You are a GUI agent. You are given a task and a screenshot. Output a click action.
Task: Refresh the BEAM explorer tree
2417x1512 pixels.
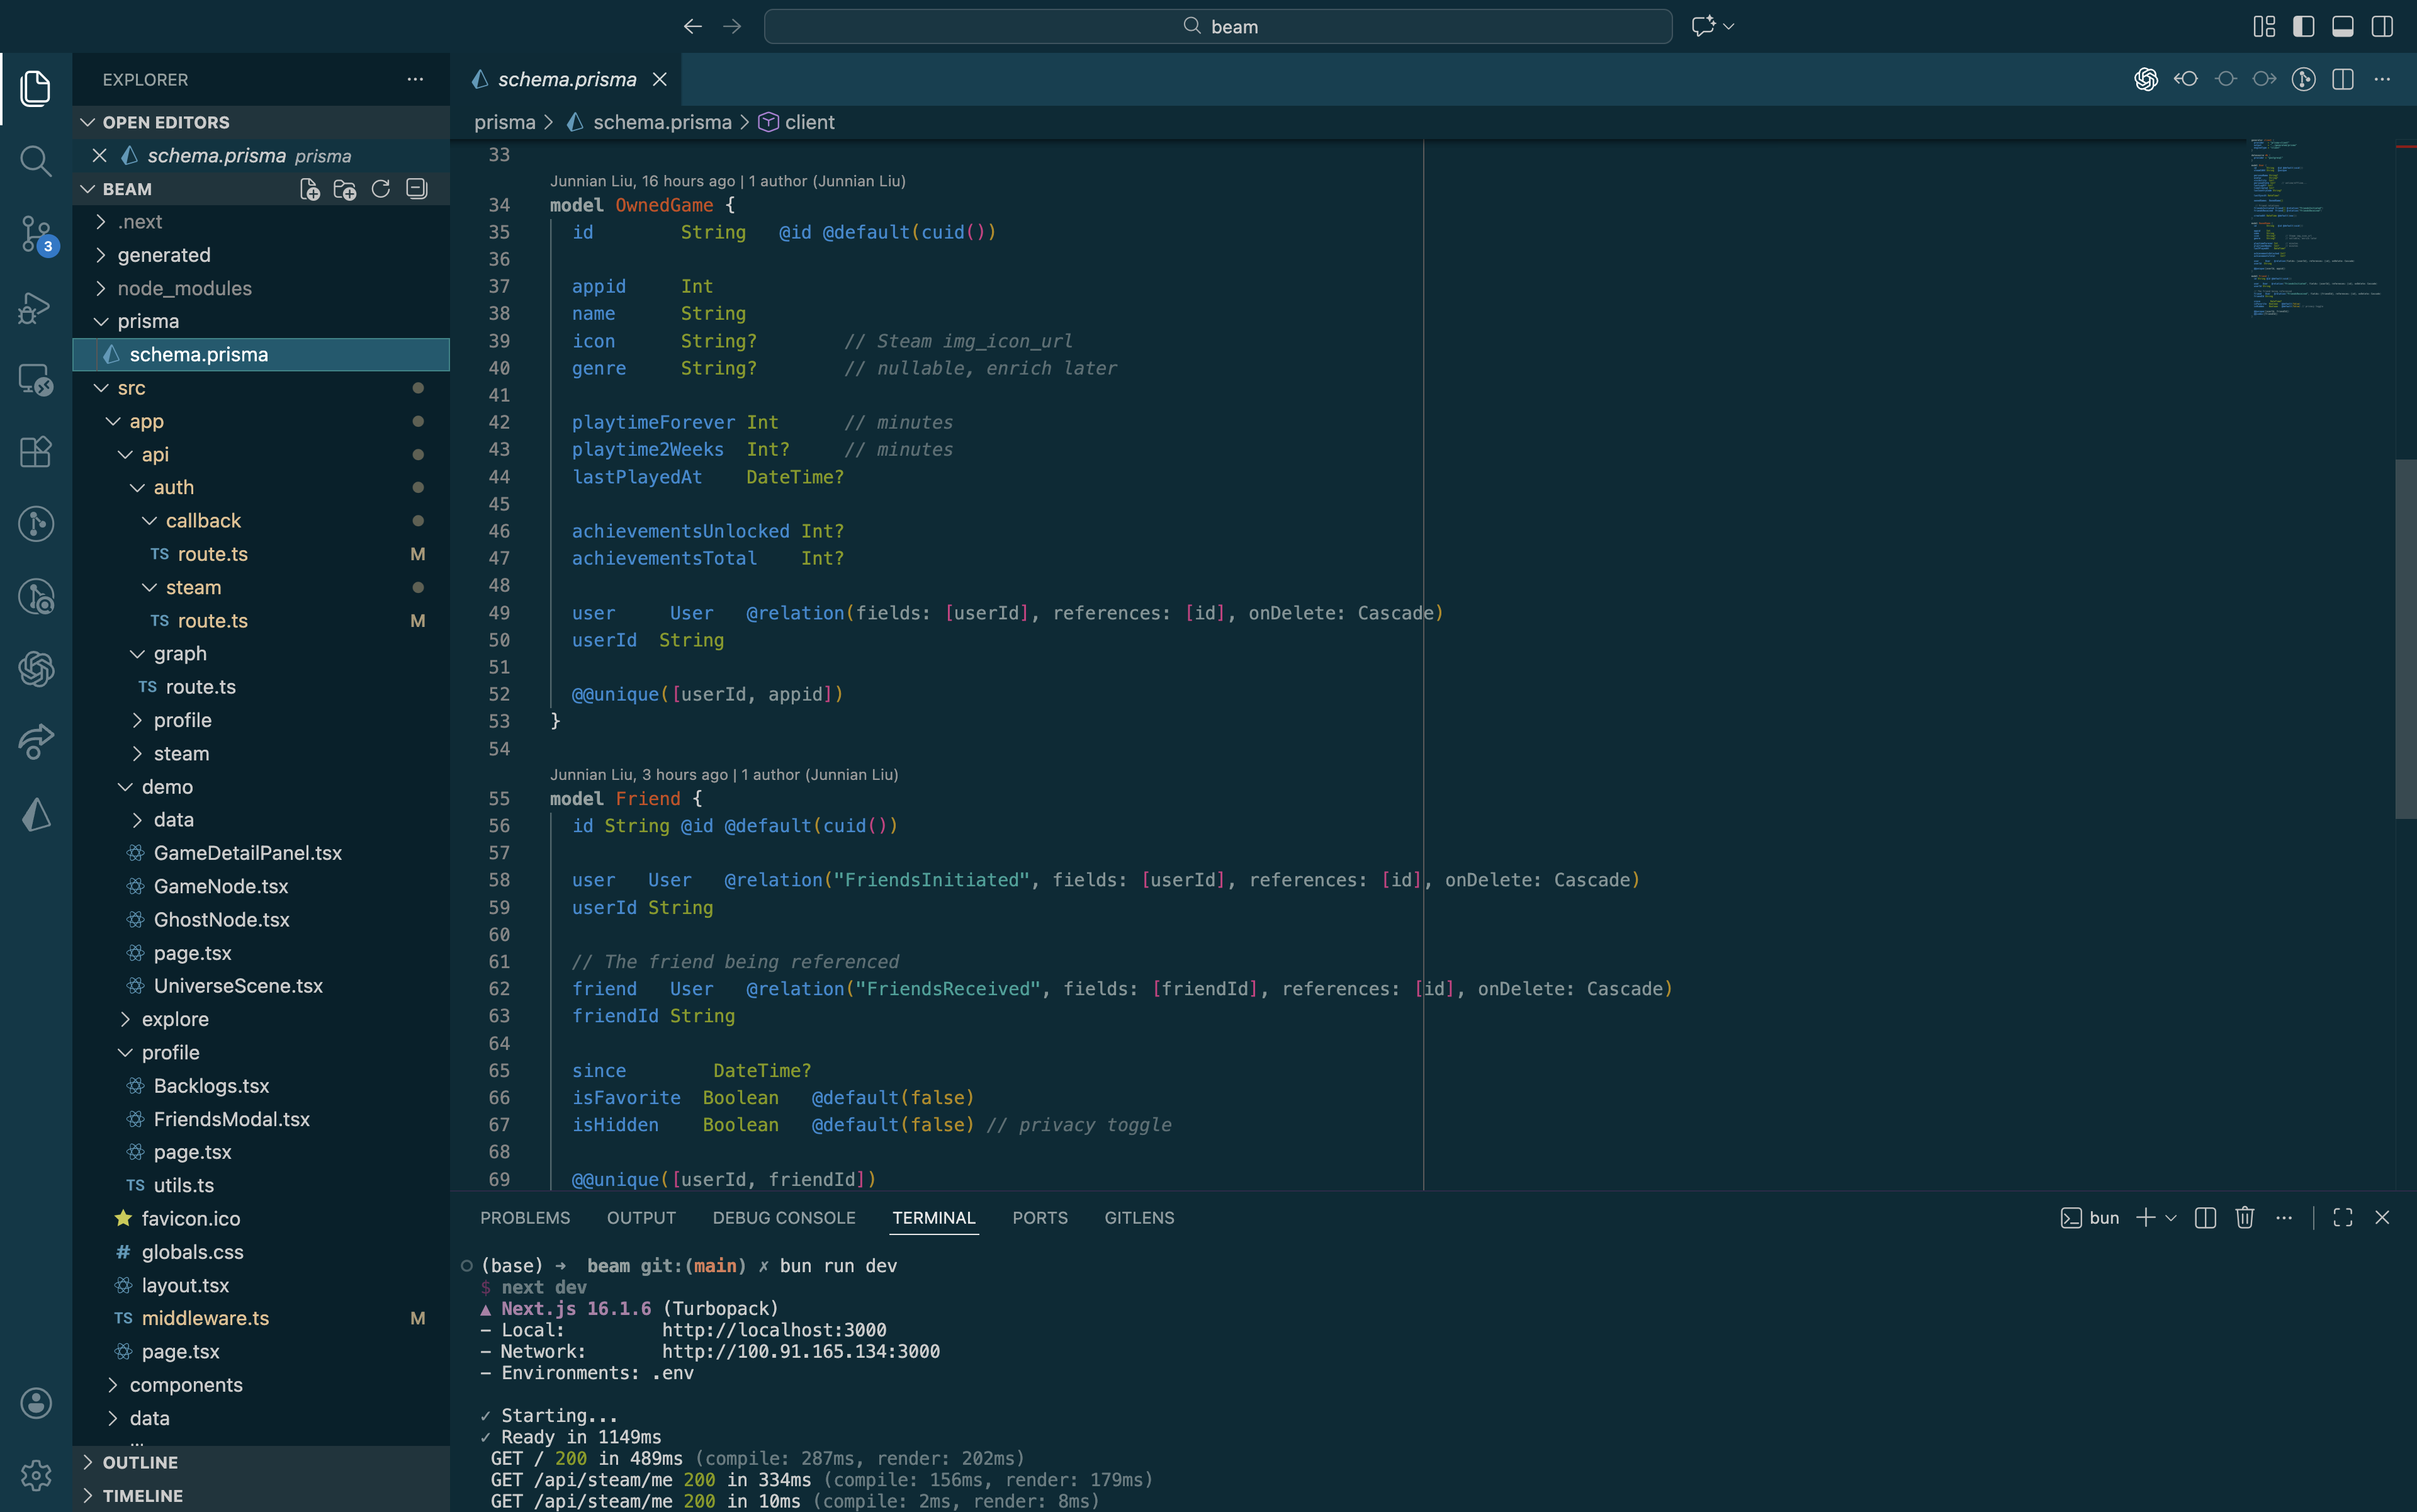click(381, 189)
